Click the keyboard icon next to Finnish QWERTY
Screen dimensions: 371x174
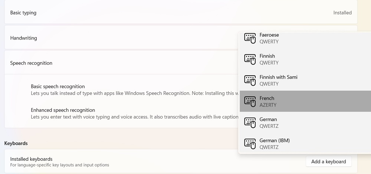tap(250, 59)
